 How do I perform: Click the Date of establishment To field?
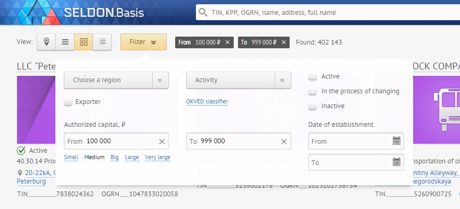356,162
